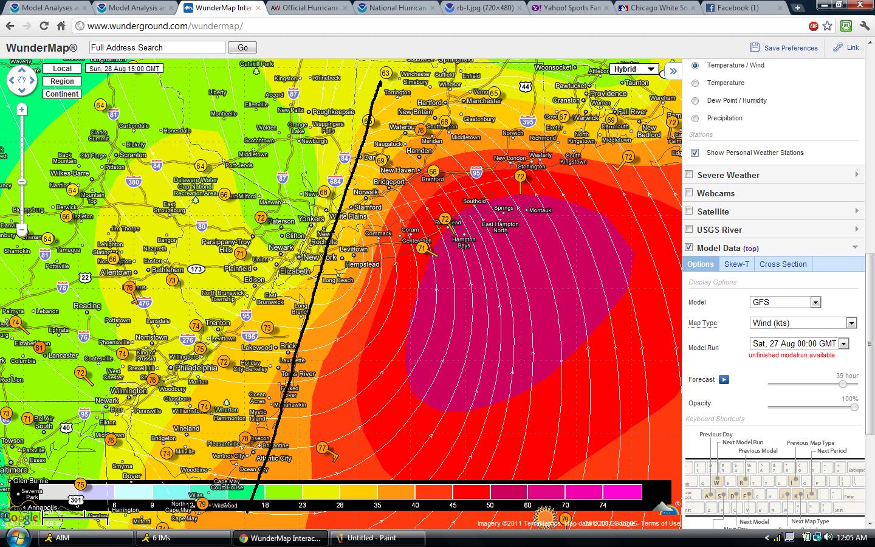Click the 81 station marker near Elizabethtown
Viewport: 875px width, 547px height.
tap(40, 348)
